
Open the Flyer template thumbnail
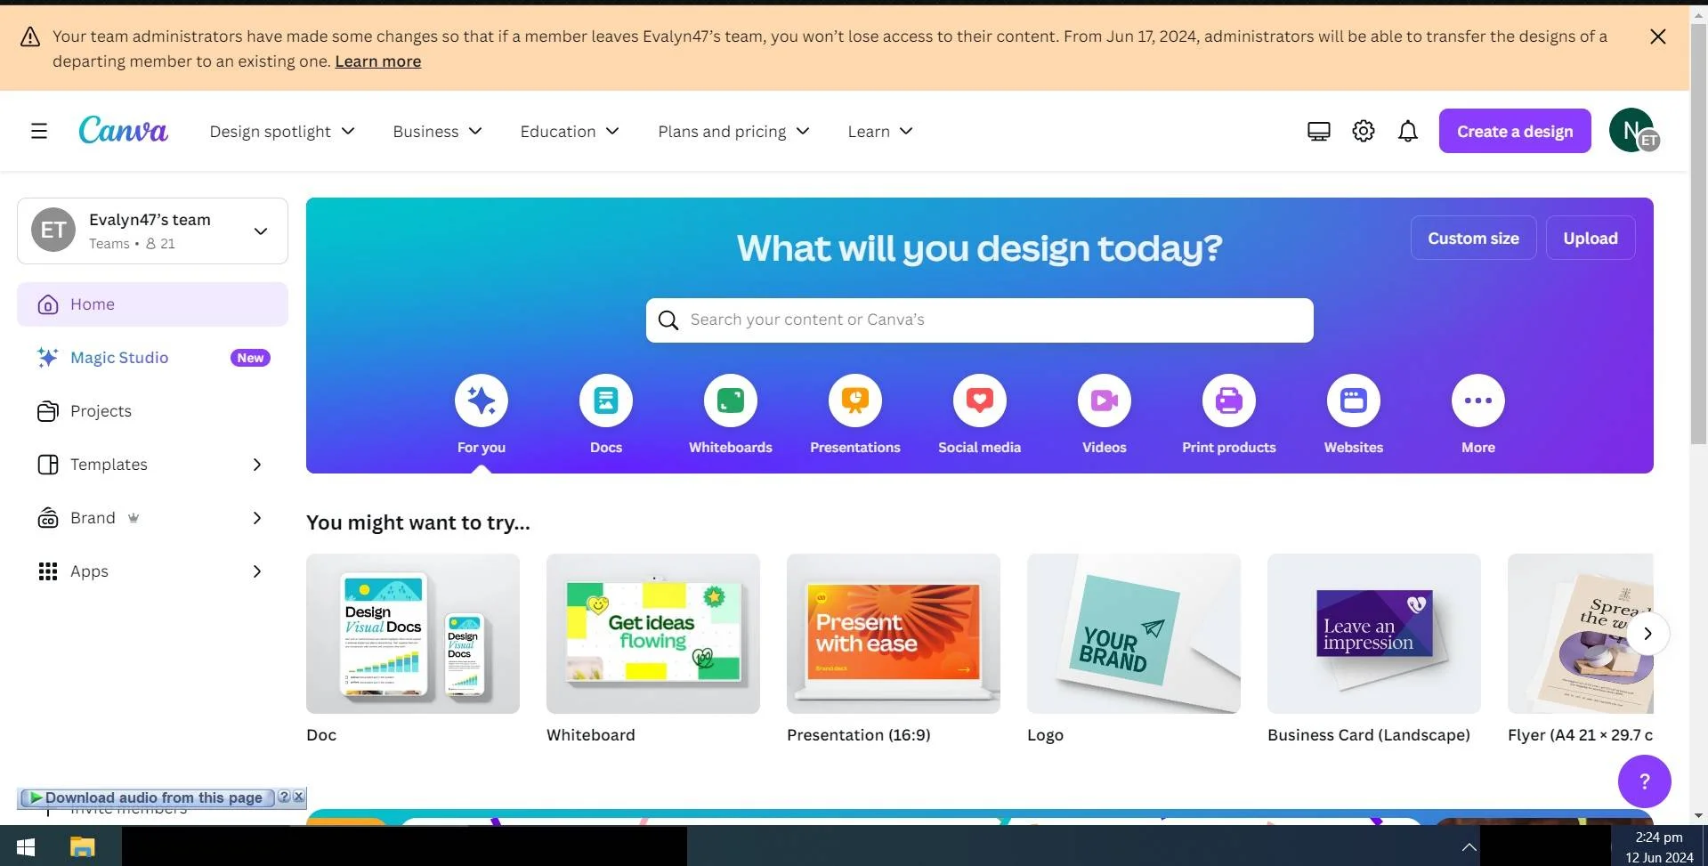pos(1581,634)
